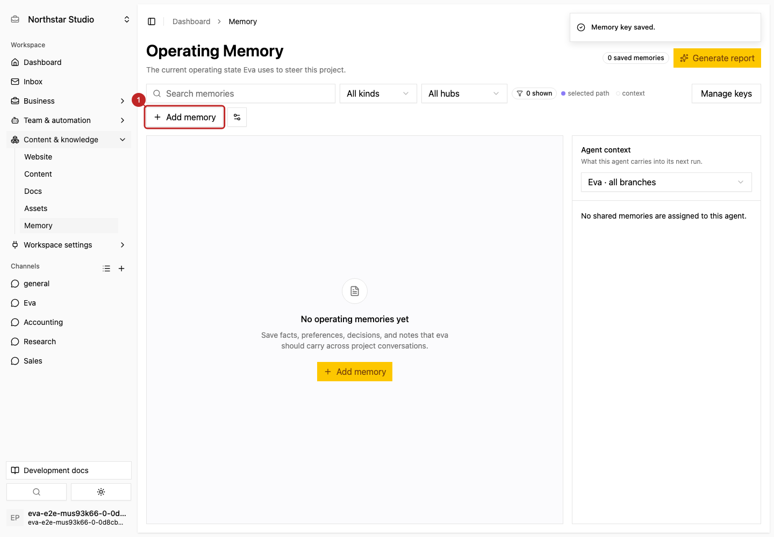The width and height of the screenshot is (774, 537).
Task: Click the checkmark icon in saved notification
Action: coord(581,27)
